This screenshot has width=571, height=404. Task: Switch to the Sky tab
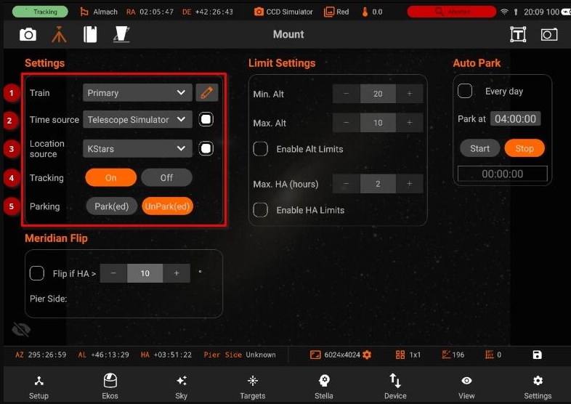182,387
